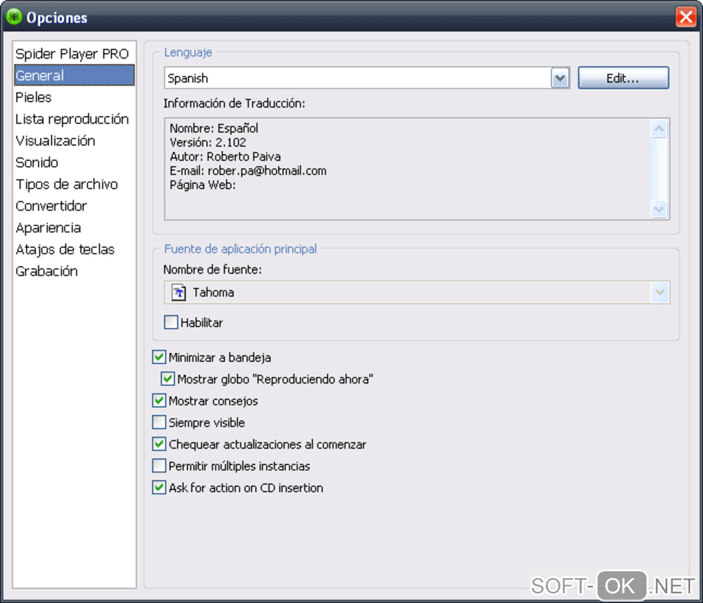
Task: Open the Sonido settings page
Action: point(74,163)
